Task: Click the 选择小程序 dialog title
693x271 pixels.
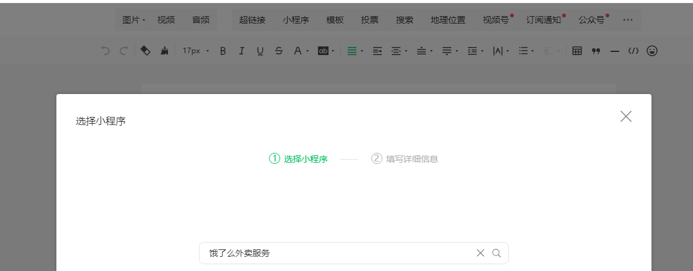Action: [x=101, y=121]
